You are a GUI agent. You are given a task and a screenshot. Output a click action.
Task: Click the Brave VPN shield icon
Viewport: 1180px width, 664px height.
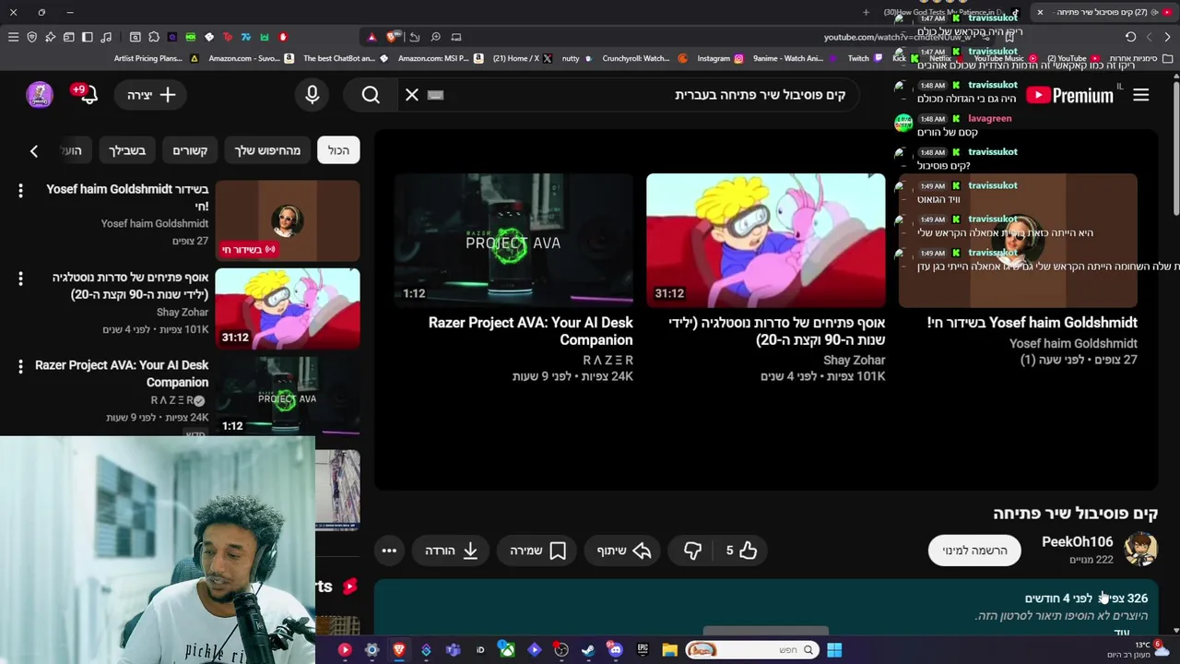(x=31, y=37)
